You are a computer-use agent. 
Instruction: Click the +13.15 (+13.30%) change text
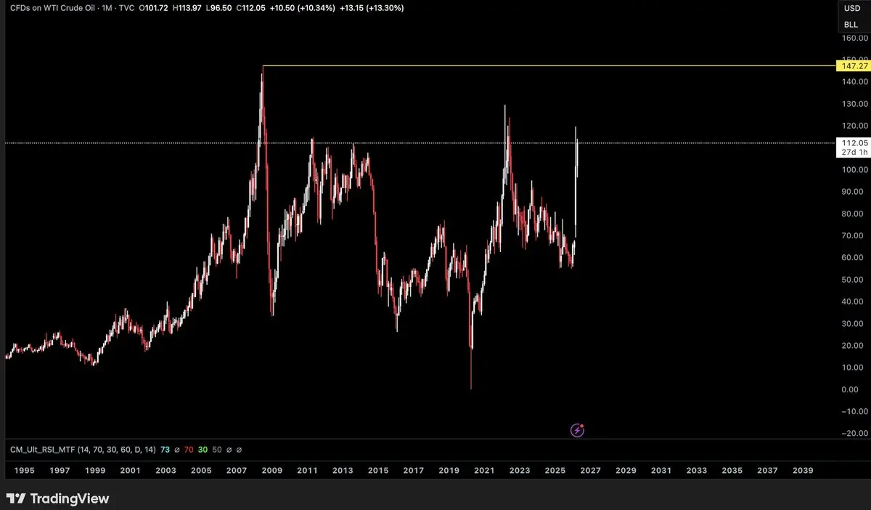pyautogui.click(x=372, y=8)
